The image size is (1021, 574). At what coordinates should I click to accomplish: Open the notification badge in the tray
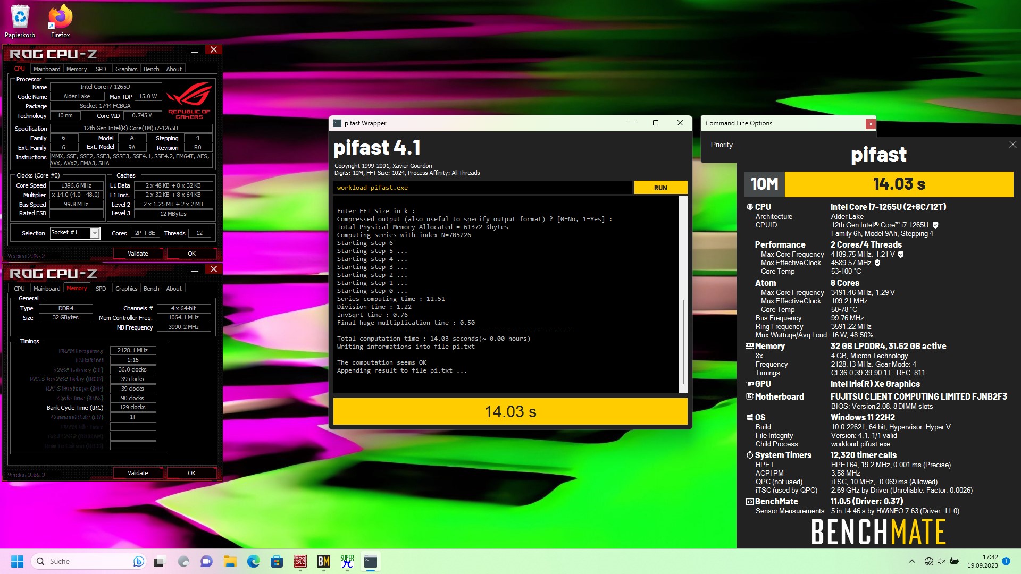tap(1006, 561)
